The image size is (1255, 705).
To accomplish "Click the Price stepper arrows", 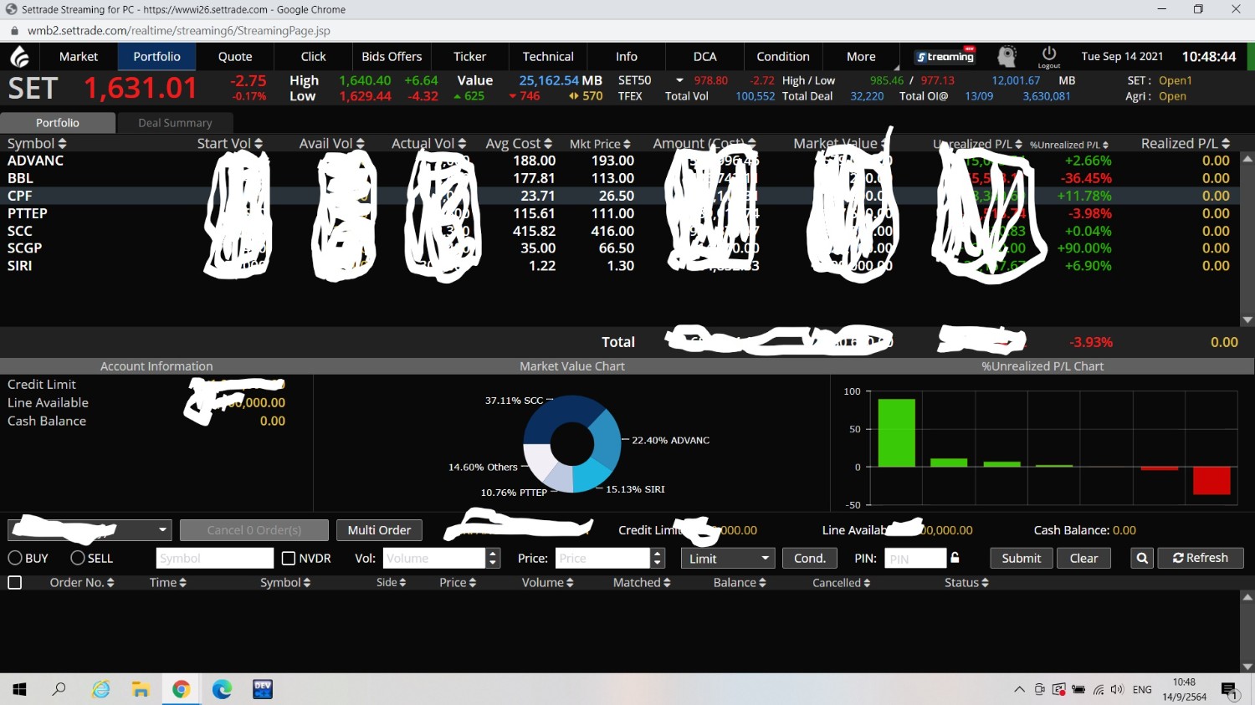I will 658,558.
